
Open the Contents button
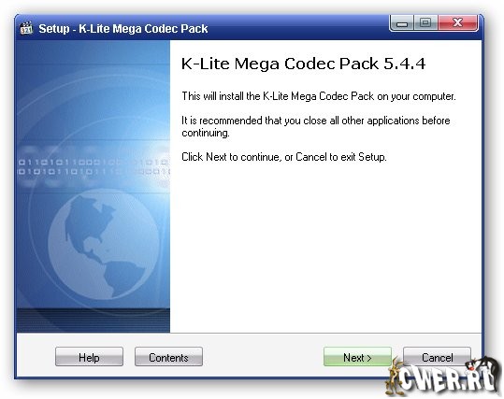coord(168,357)
